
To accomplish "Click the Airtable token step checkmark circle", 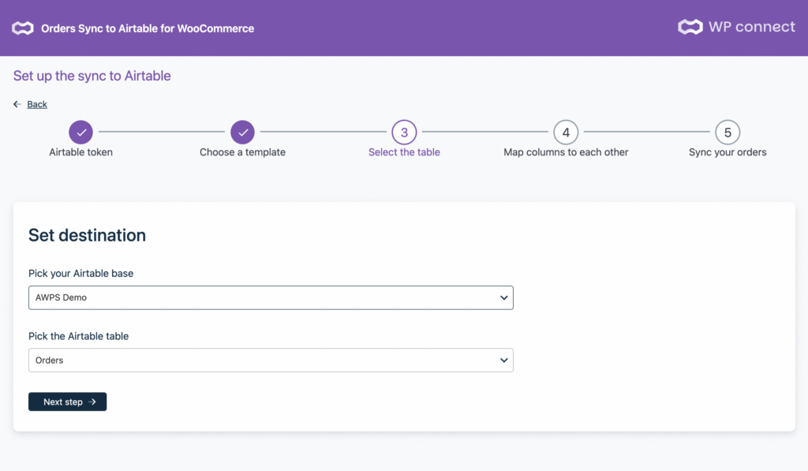I will coord(81,133).
